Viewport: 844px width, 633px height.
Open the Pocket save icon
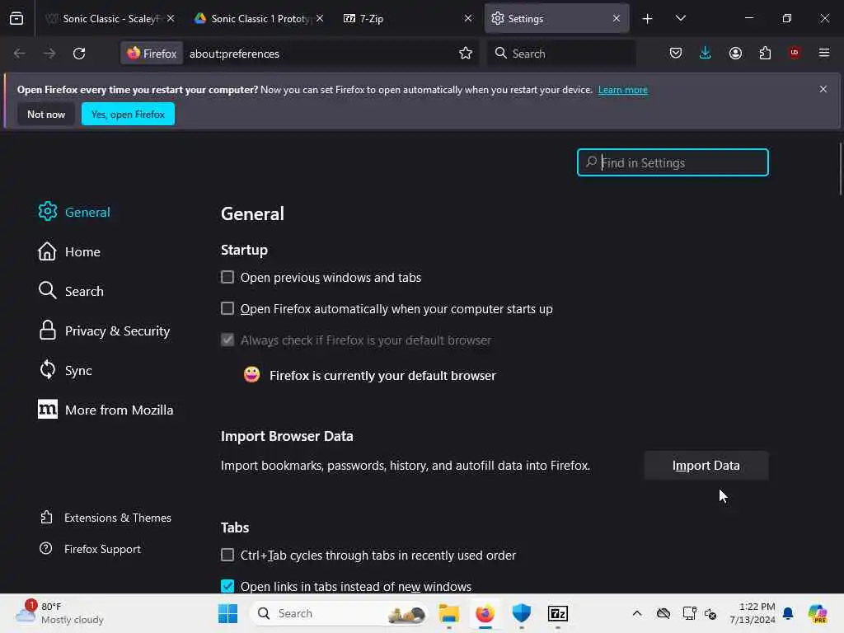coord(676,54)
